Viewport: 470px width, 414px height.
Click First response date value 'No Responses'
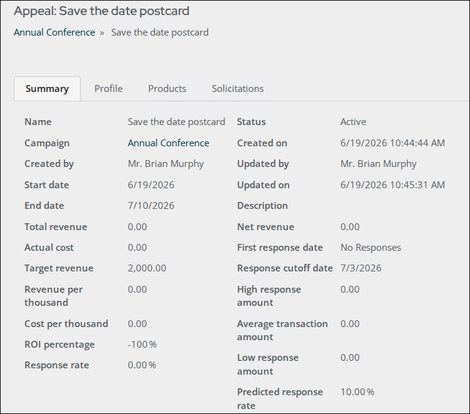(371, 248)
